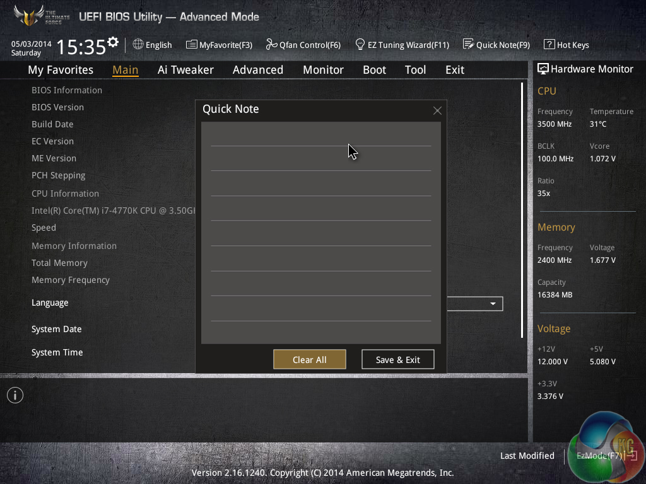Image resolution: width=646 pixels, height=484 pixels.
Task: Launch EZ Tuning Wizard bulb icon
Action: coord(360,45)
